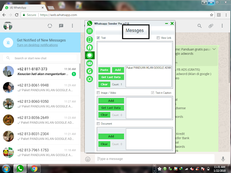Clear the Text message list
Screen dimensions: 231x173
104,84
